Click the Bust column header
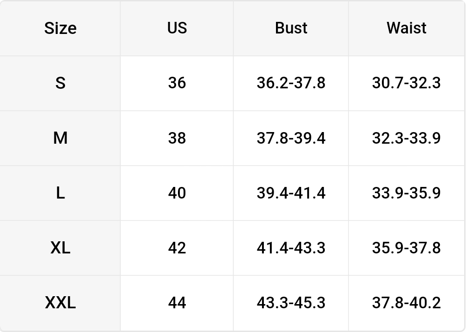The height and width of the screenshot is (332, 466). 291,28
